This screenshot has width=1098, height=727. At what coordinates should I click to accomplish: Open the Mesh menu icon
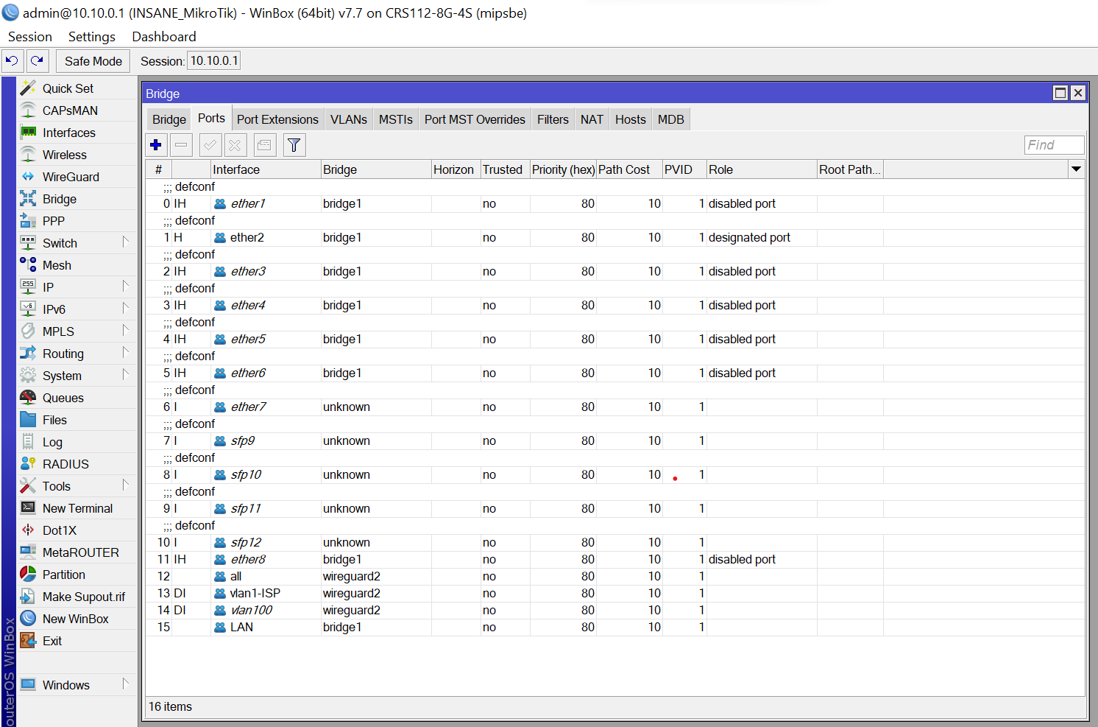click(x=28, y=265)
